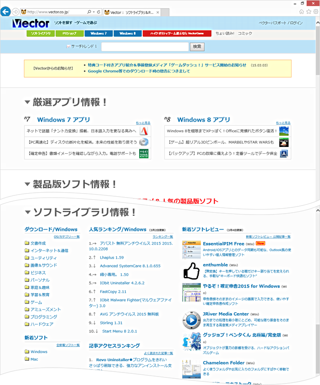Click the backup tool 'A' icon

tap(284, 154)
